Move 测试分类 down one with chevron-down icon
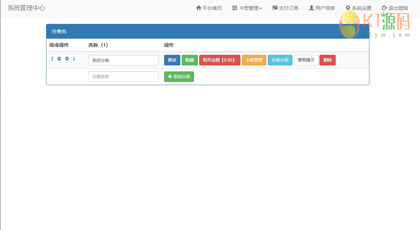This screenshot has height=230, width=420. tap(67, 59)
